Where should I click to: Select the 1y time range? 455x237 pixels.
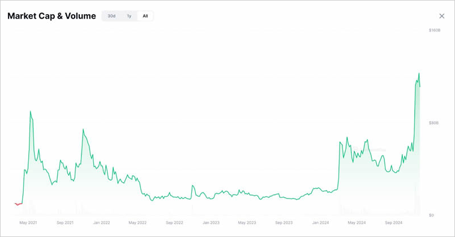click(x=129, y=16)
